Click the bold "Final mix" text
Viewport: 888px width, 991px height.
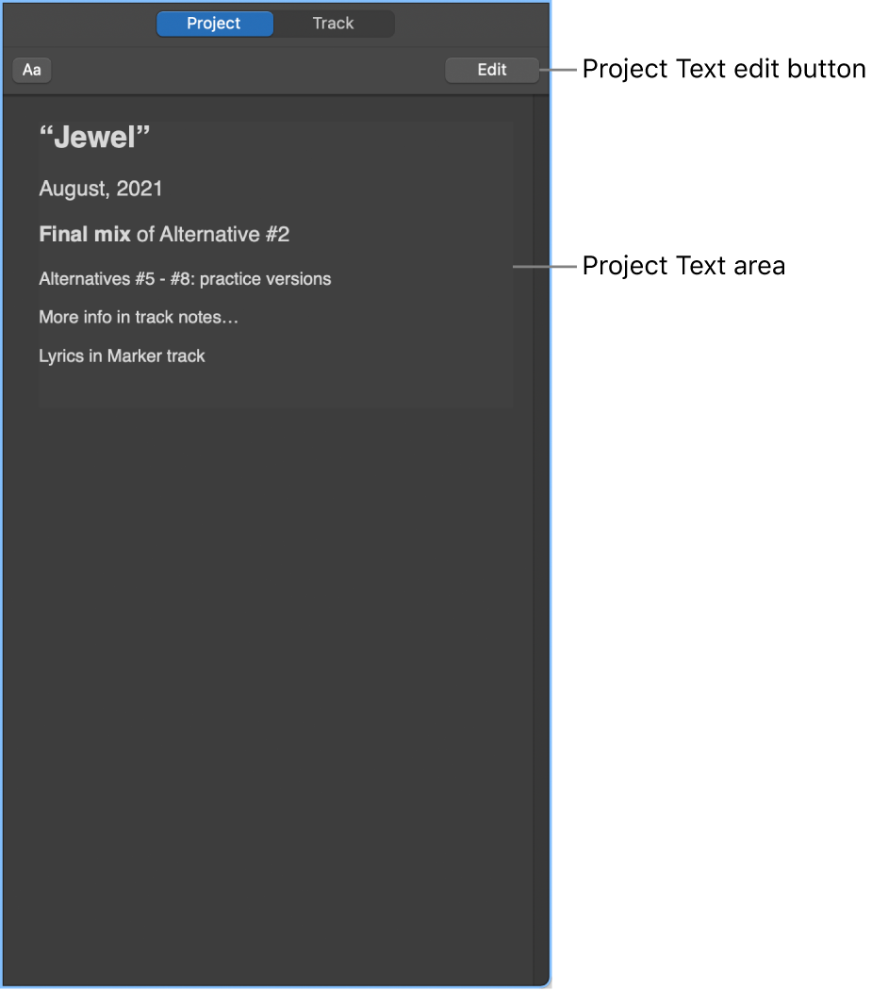85,235
